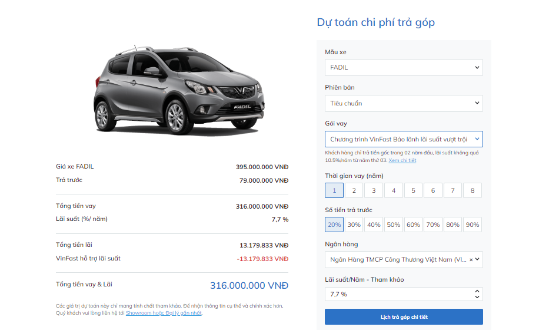Select 3 year loan term
This screenshot has width=539, height=330.
point(374,190)
